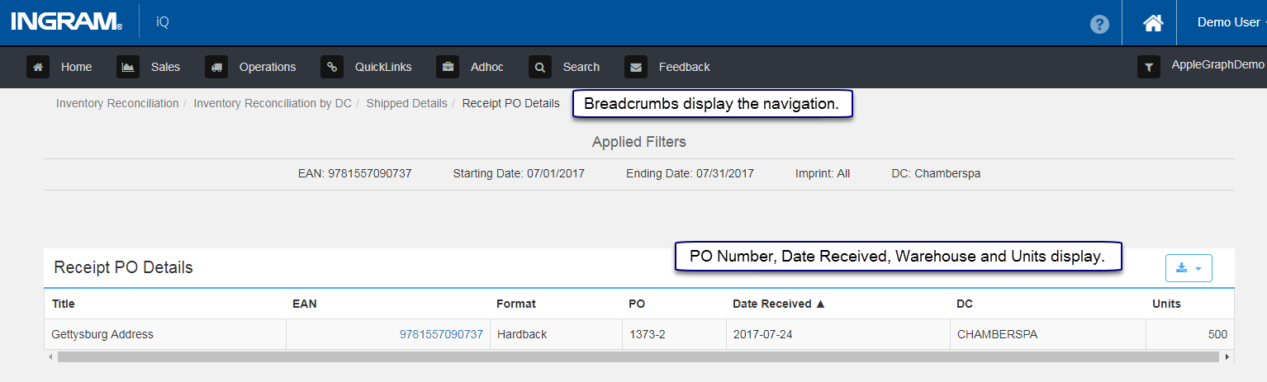This screenshot has width=1267, height=382.
Task: Click the scrollbar right arrow
Action: coord(1227,356)
